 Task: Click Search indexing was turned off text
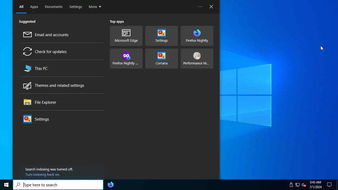[49, 169]
